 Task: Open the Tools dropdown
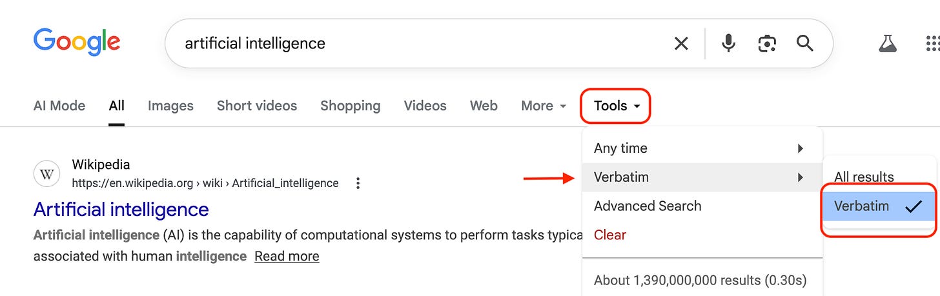616,106
